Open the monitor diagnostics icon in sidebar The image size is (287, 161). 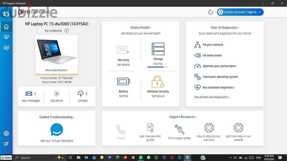pyautogui.click(x=6, y=48)
